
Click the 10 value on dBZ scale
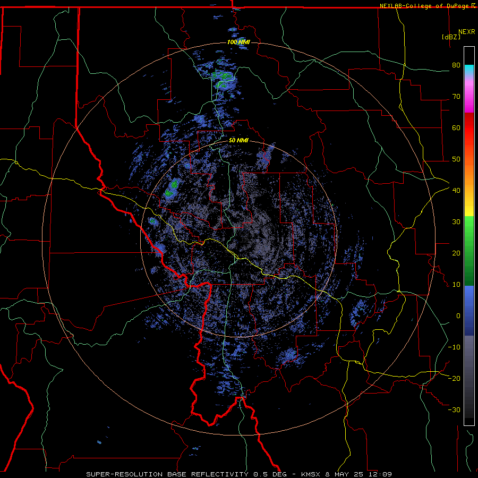tap(456, 285)
